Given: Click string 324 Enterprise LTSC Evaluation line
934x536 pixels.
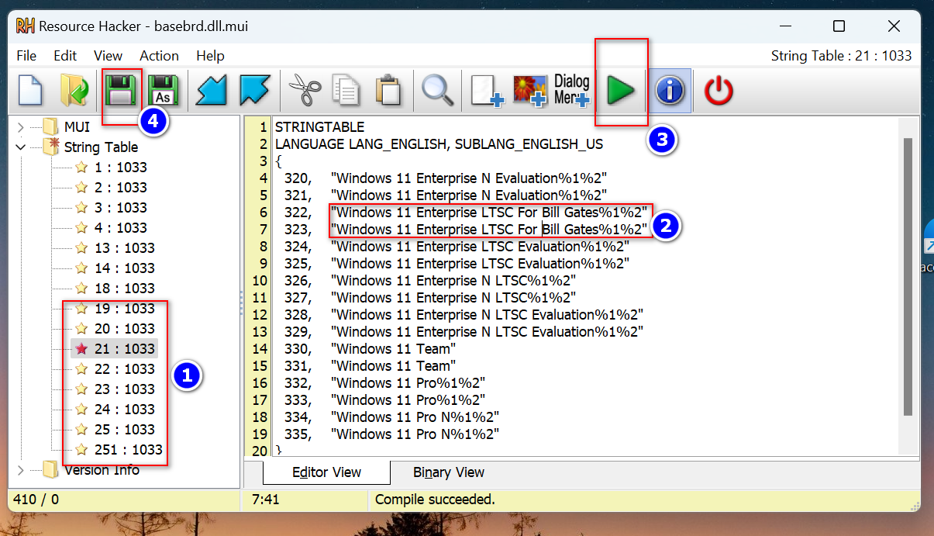Looking at the screenshot, I should point(456,247).
